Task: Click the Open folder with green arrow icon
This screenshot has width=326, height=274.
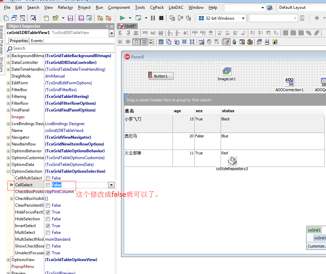Action: [56, 18]
